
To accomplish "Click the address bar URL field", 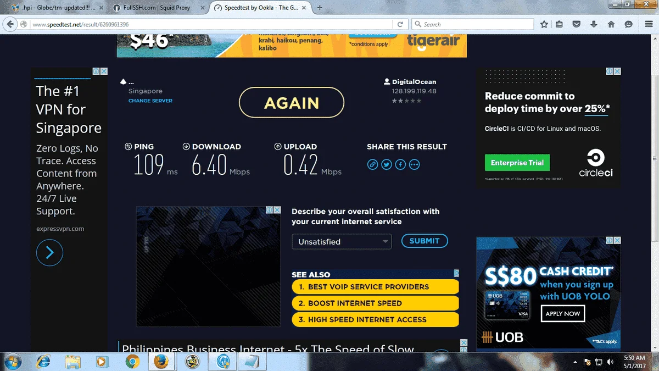I will point(211,24).
